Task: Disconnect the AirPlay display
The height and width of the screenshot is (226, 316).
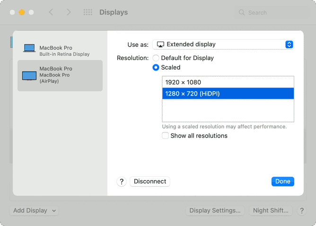Action: tap(150, 182)
